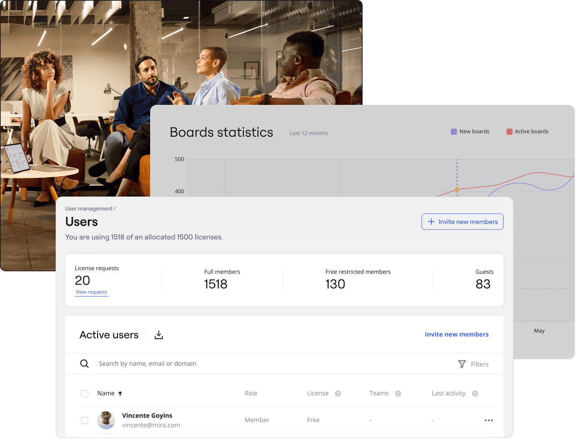Open View requests link
Viewport: 586px width, 440px height.
92,292
